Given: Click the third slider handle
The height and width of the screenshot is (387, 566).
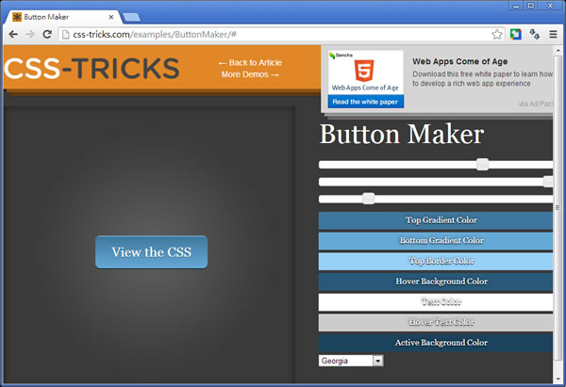Looking at the screenshot, I should point(369,199).
